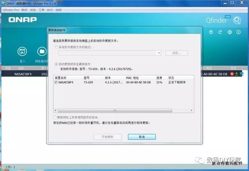
Task: Click the info (i) icon
Action: (238, 32)
